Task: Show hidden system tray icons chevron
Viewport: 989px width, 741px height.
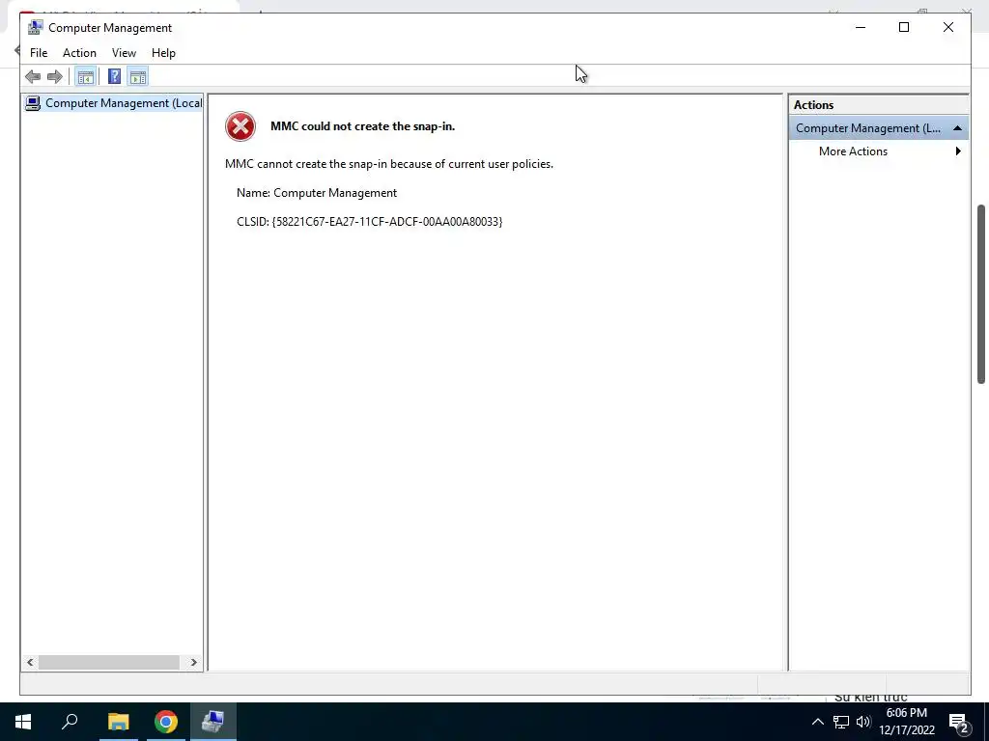Action: pyautogui.click(x=817, y=722)
